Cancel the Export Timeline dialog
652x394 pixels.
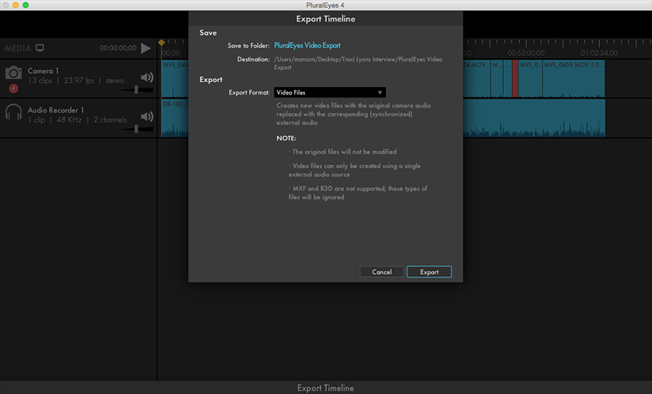(x=382, y=271)
